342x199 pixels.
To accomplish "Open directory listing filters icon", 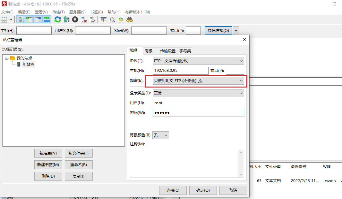I will pos(103,19).
